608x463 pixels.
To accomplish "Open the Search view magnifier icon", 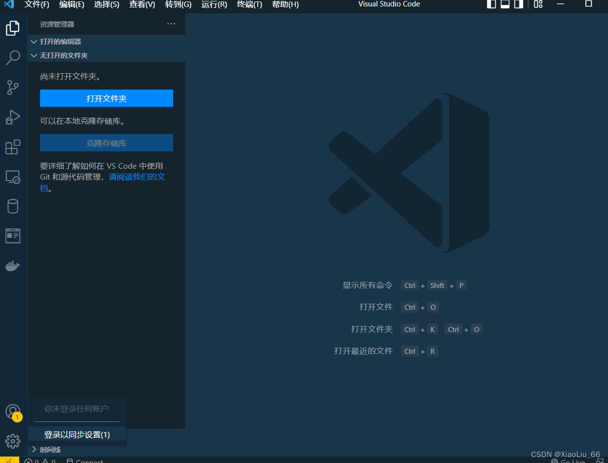I will 13,58.
